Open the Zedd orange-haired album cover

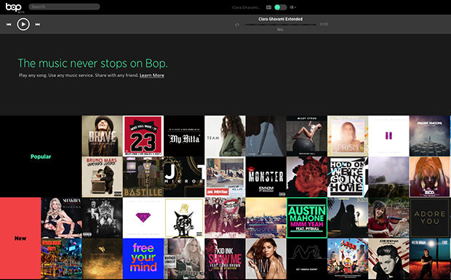tap(429, 177)
